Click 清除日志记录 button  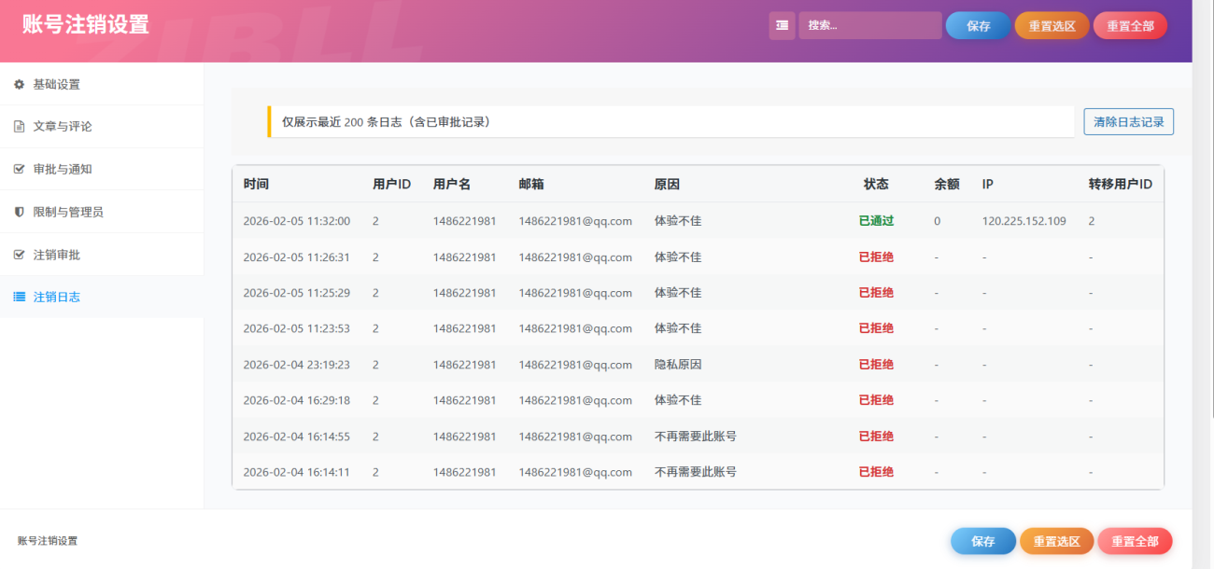coord(1128,122)
